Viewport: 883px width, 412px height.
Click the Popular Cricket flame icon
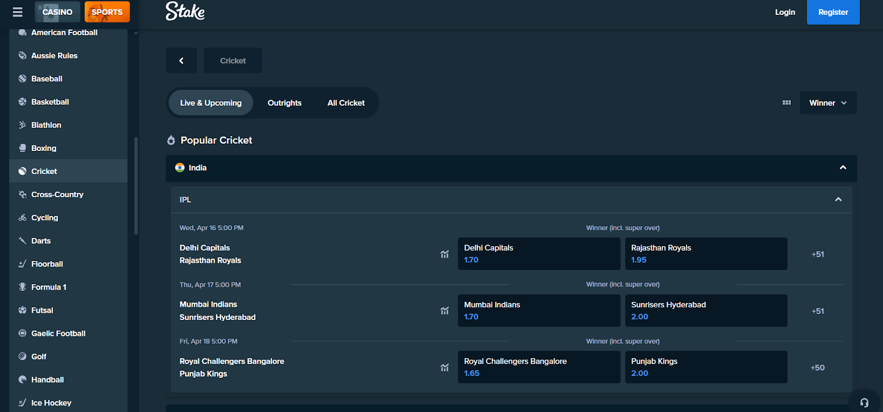point(171,140)
